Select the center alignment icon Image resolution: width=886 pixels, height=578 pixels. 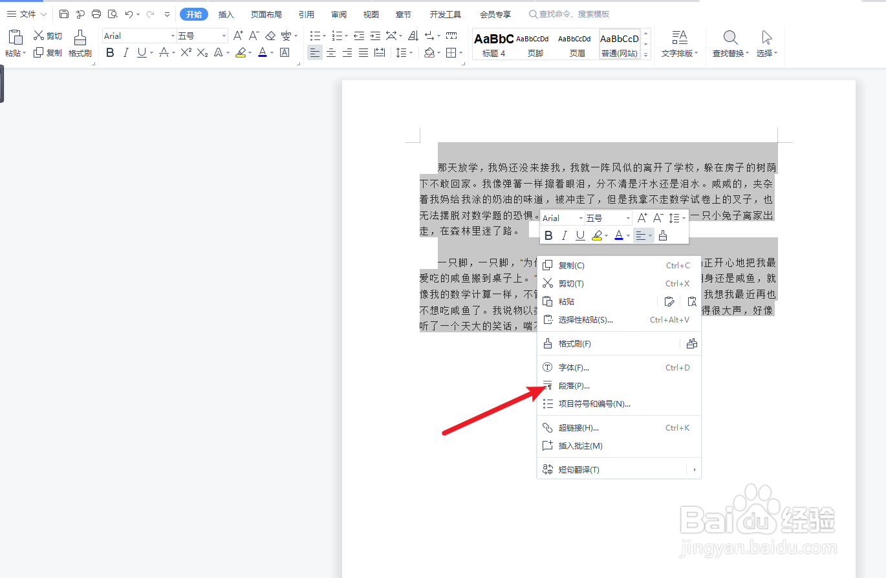coord(330,53)
